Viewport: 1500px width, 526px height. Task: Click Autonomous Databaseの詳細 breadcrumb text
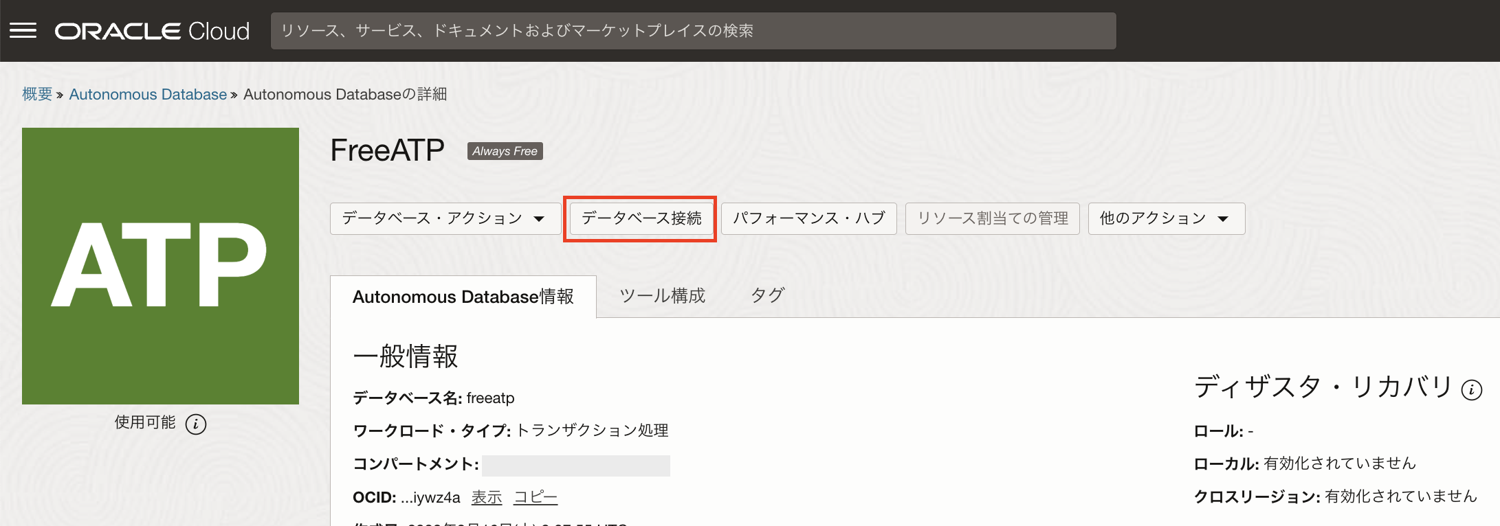[x=345, y=94]
